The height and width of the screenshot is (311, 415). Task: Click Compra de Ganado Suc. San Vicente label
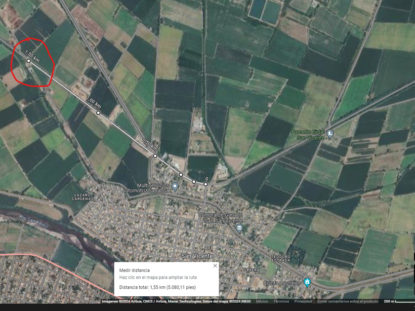[x=220, y=218]
